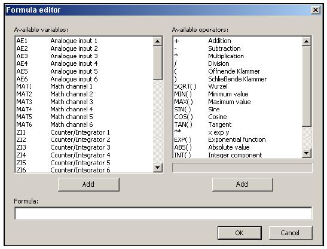
Task: Click variables list scroll-down arrow
Action: [x=158, y=168]
